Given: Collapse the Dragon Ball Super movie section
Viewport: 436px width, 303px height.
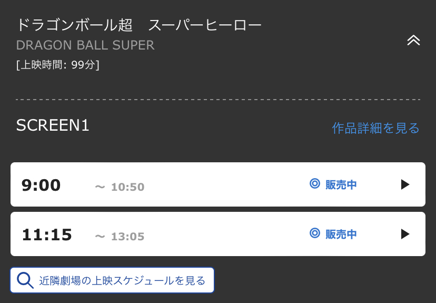Looking at the screenshot, I should [x=413, y=41].
